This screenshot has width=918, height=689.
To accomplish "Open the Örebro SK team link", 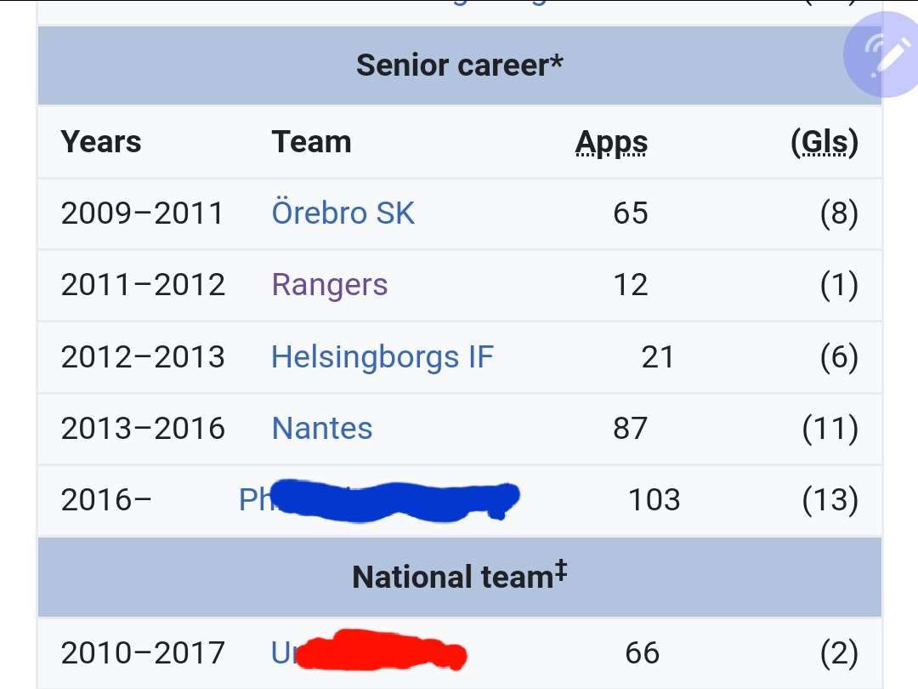I will 343,213.
